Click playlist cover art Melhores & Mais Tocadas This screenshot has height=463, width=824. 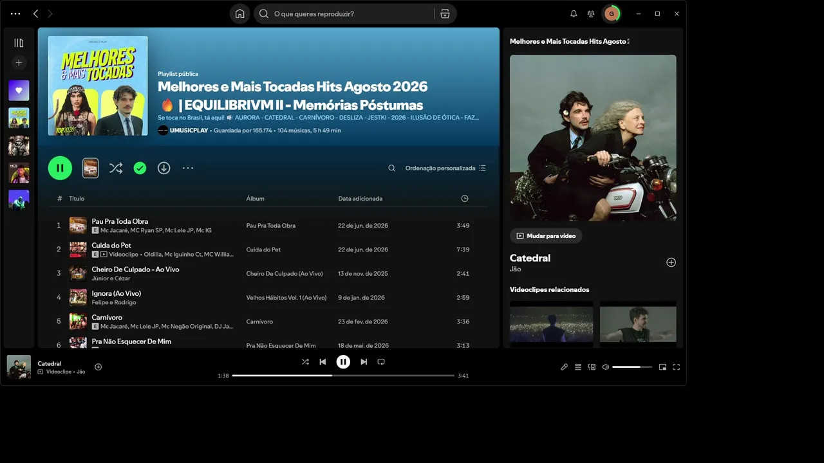click(98, 86)
